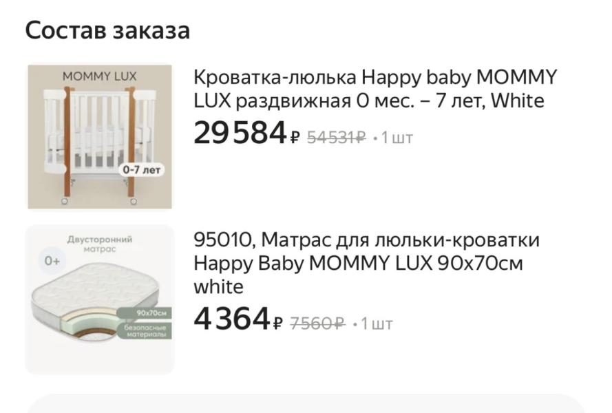This screenshot has height=413, width=612.
Task: Click the 29584 ₽ crib price
Action: point(240,133)
